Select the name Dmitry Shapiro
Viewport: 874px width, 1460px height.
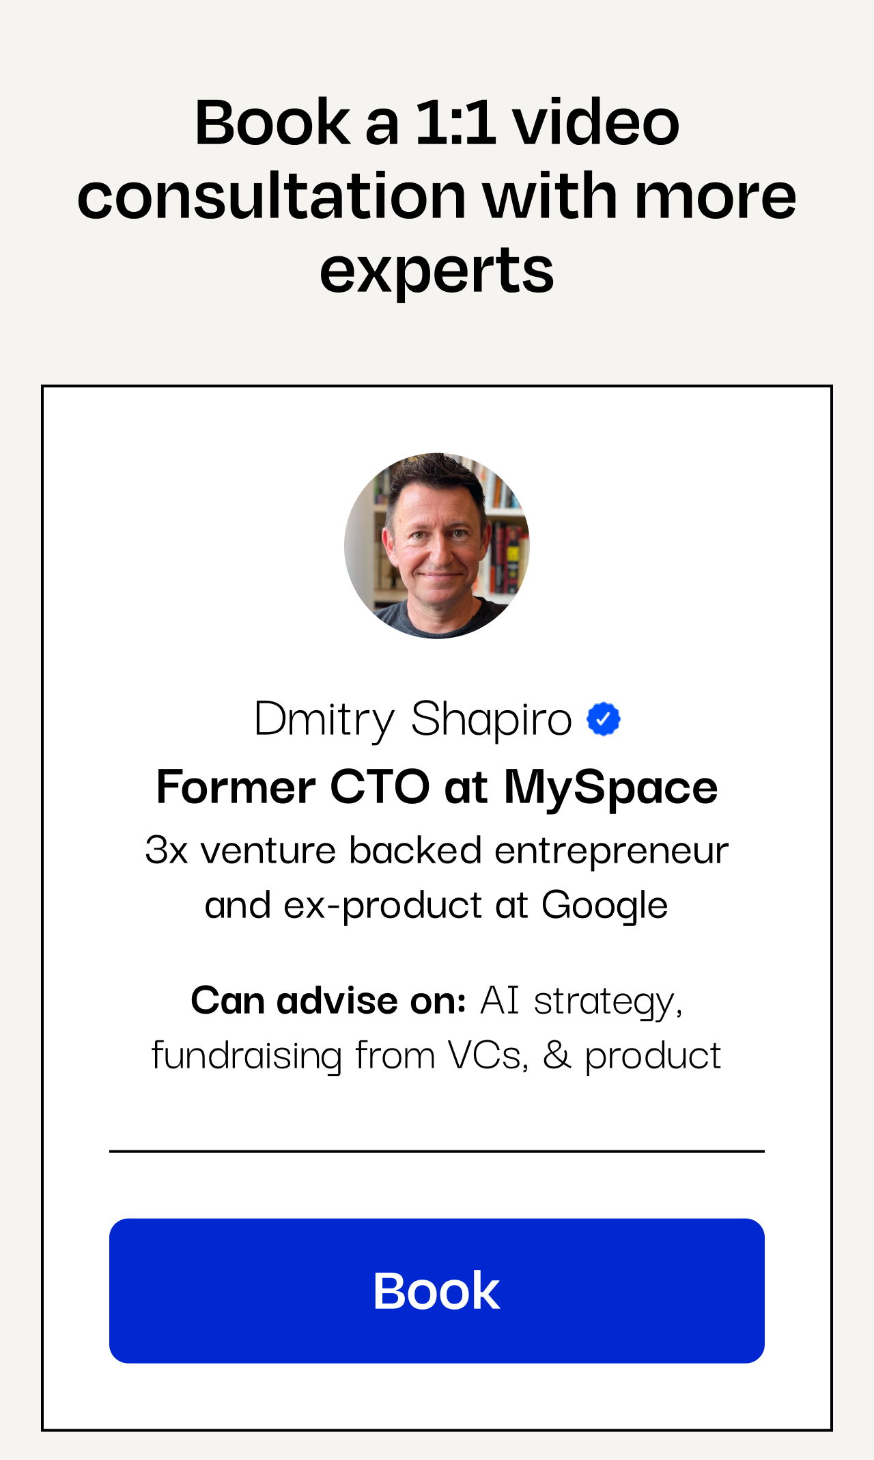pos(413,720)
